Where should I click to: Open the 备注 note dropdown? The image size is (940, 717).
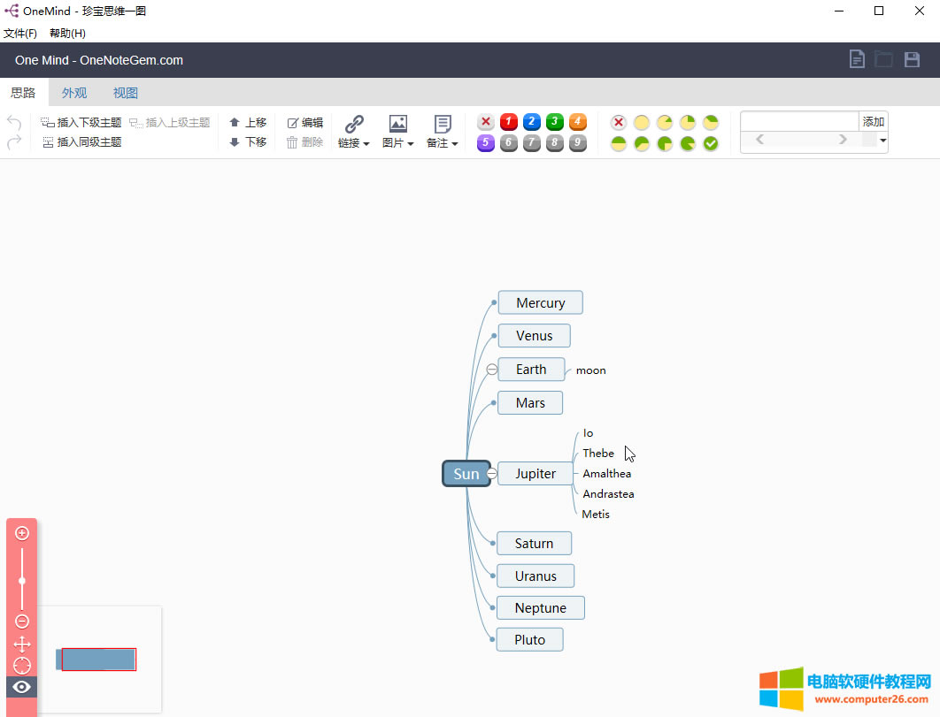point(443,132)
